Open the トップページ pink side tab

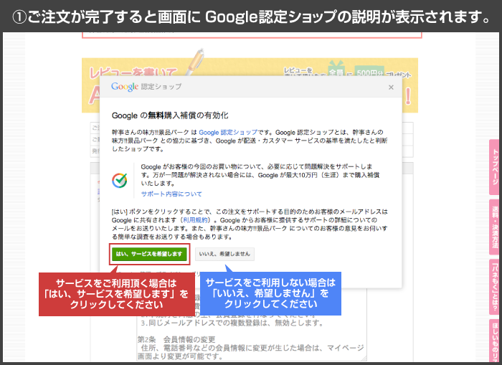(x=496, y=167)
